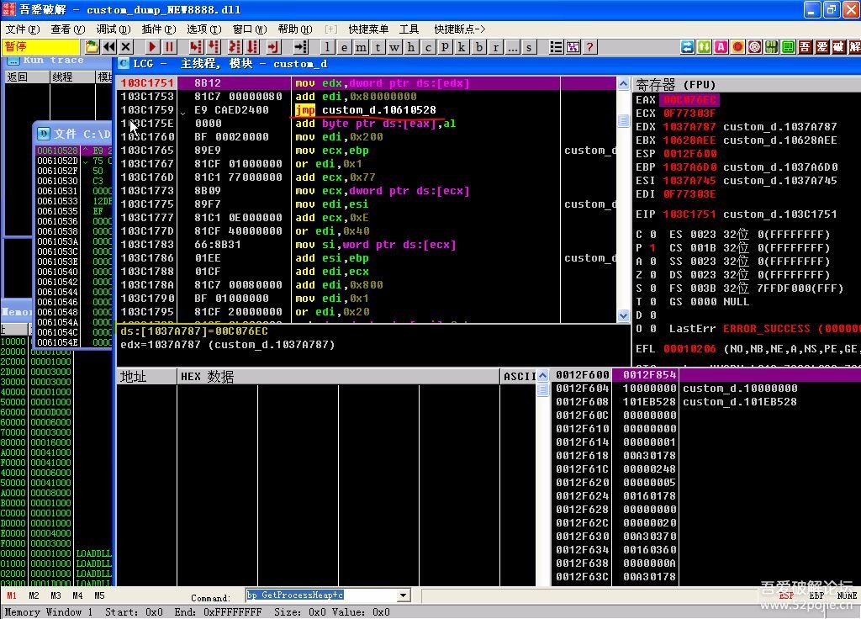The width and height of the screenshot is (861, 619).
Task: Run the program with the red play icon
Action: point(152,47)
